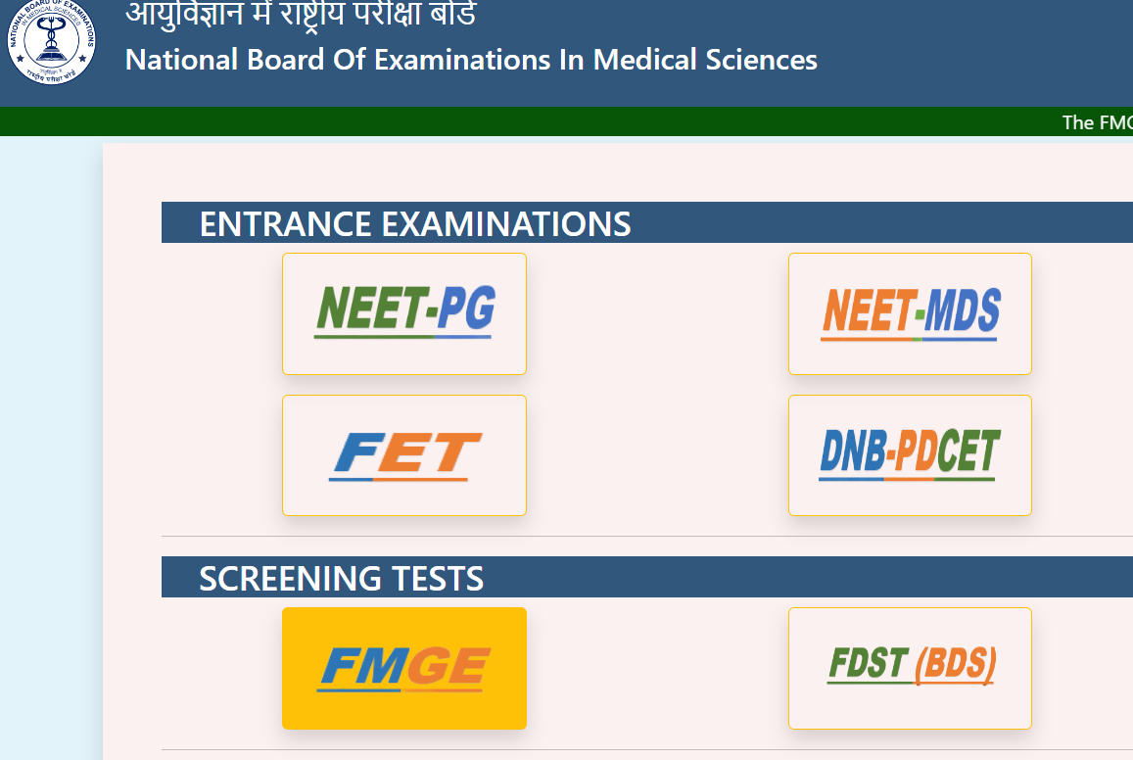The height and width of the screenshot is (760, 1133).
Task: Open the NEET-MDS examination tile
Action: [x=910, y=313]
